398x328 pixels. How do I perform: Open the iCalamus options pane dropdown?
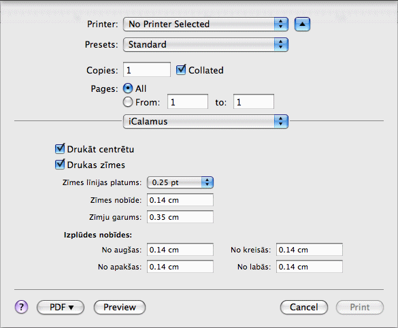tap(205, 121)
